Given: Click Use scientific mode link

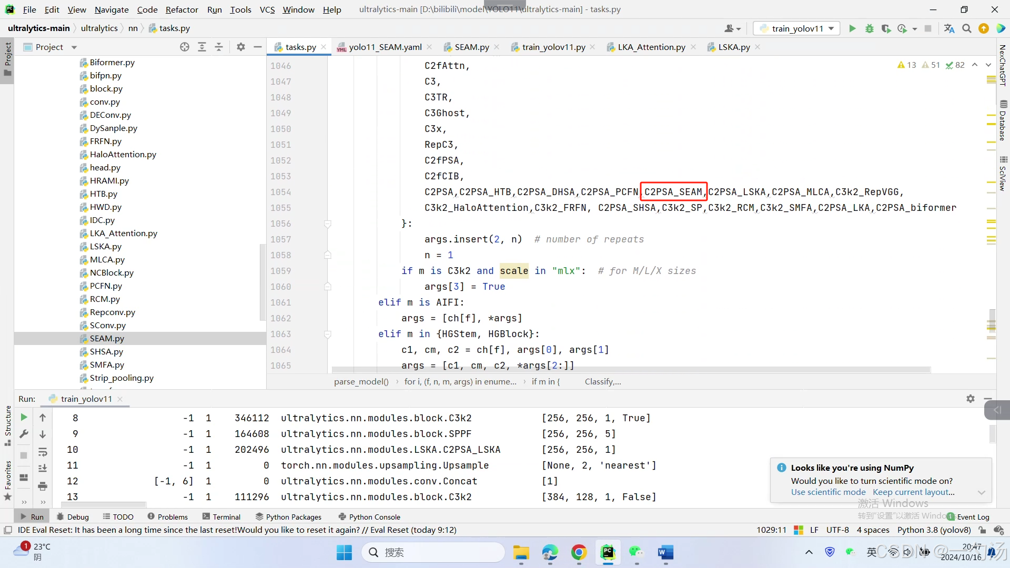Looking at the screenshot, I should (828, 492).
